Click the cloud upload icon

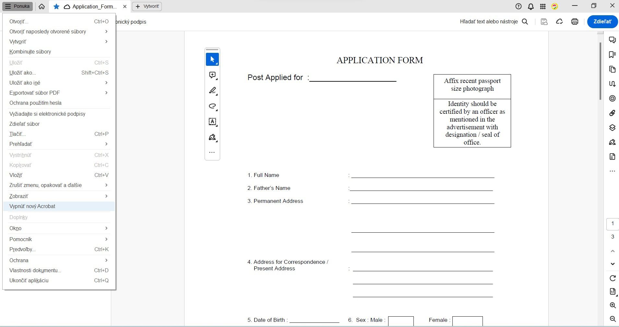click(x=559, y=22)
